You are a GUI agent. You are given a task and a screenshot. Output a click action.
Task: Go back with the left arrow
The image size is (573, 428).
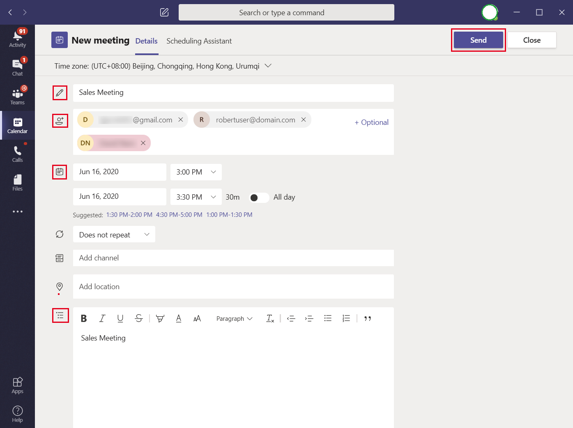[10, 12]
